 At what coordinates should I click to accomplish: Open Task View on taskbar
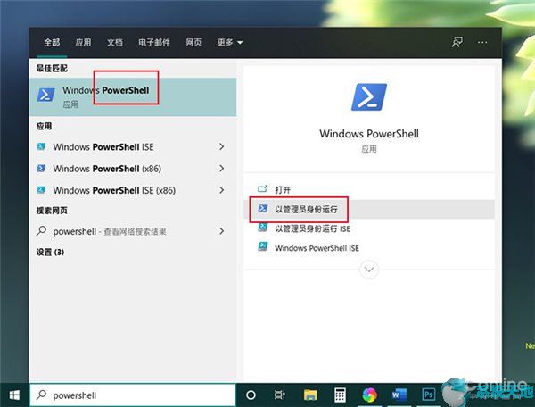(x=280, y=395)
